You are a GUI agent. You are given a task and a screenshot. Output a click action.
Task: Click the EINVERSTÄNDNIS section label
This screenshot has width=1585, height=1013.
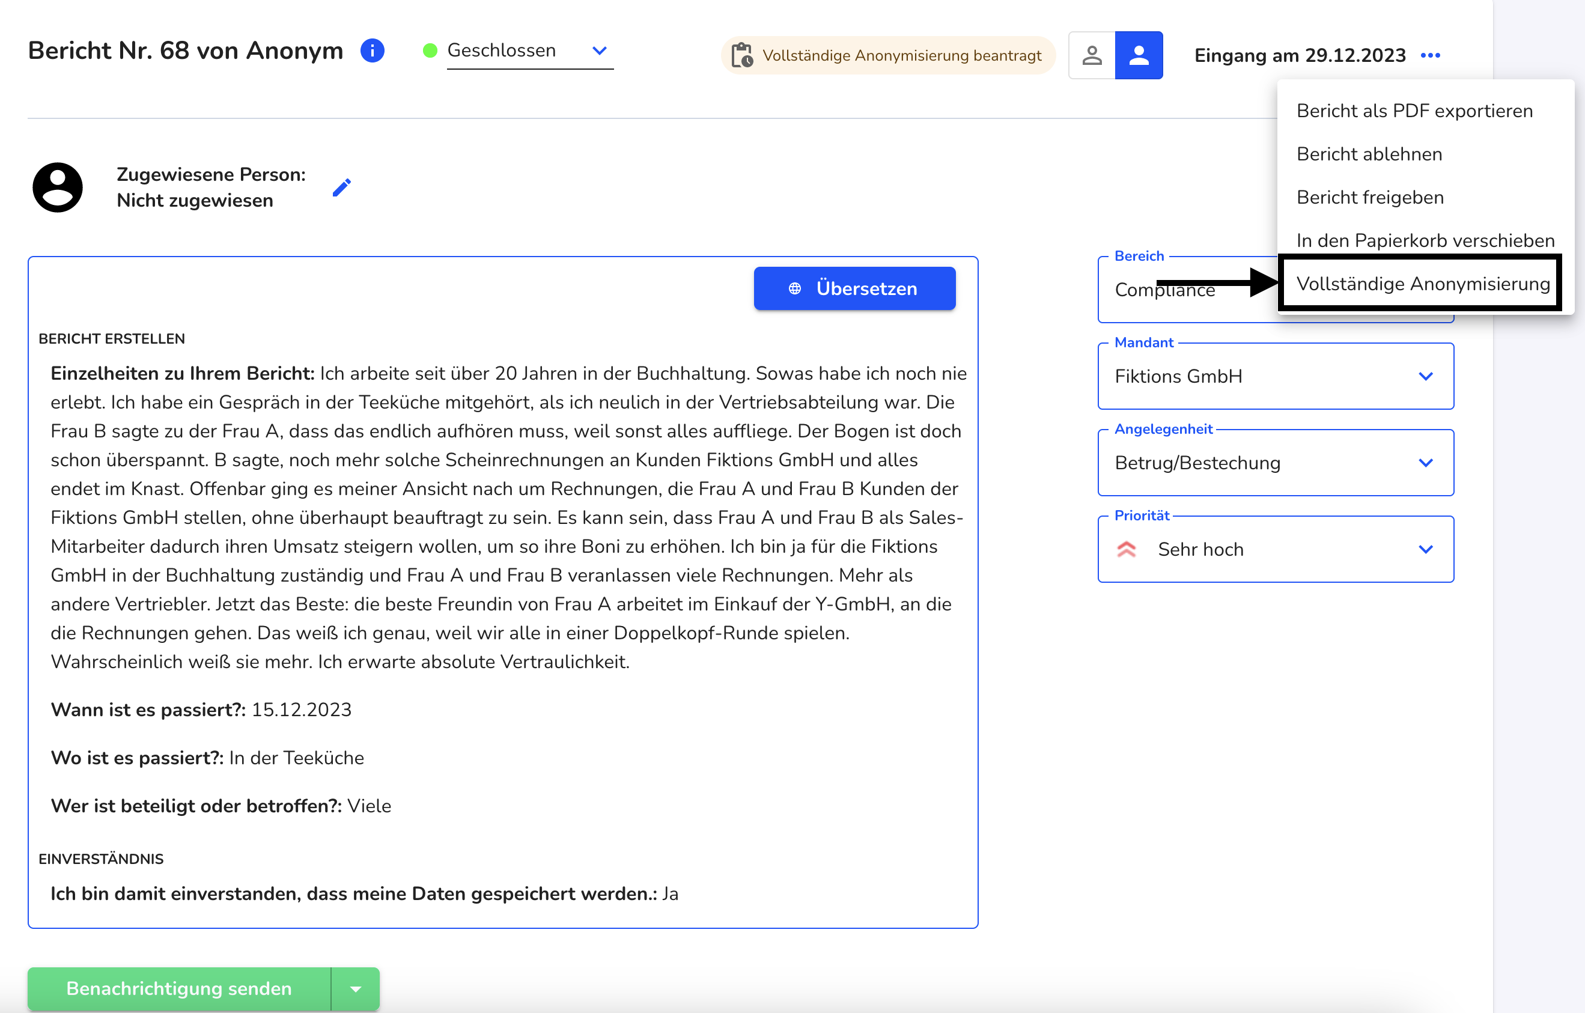[x=101, y=859]
